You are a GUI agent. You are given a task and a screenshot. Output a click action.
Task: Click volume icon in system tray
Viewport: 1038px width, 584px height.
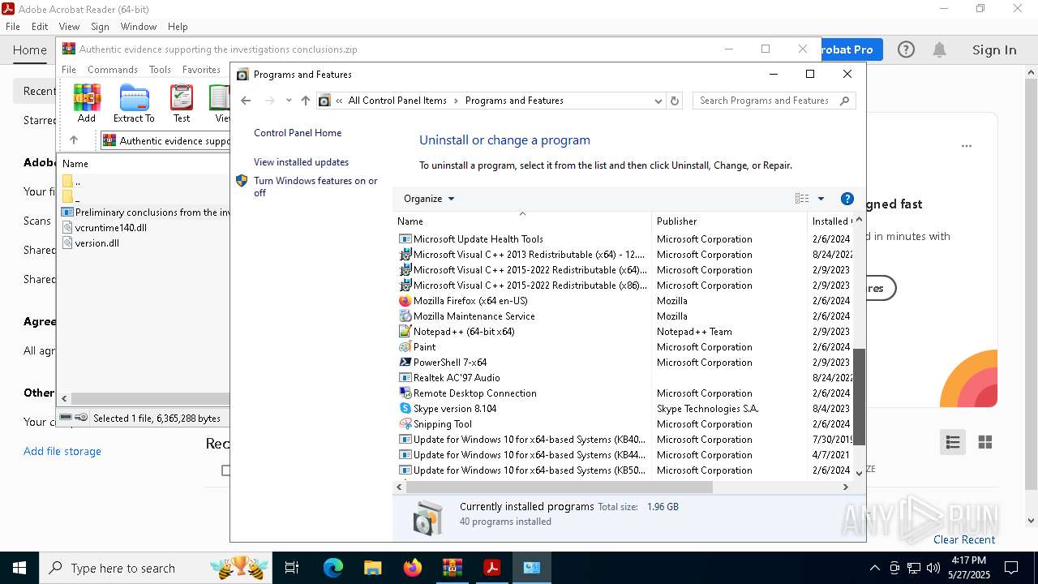[933, 568]
